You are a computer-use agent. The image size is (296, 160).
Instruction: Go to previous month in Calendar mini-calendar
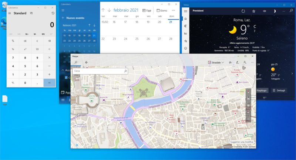(89, 25)
